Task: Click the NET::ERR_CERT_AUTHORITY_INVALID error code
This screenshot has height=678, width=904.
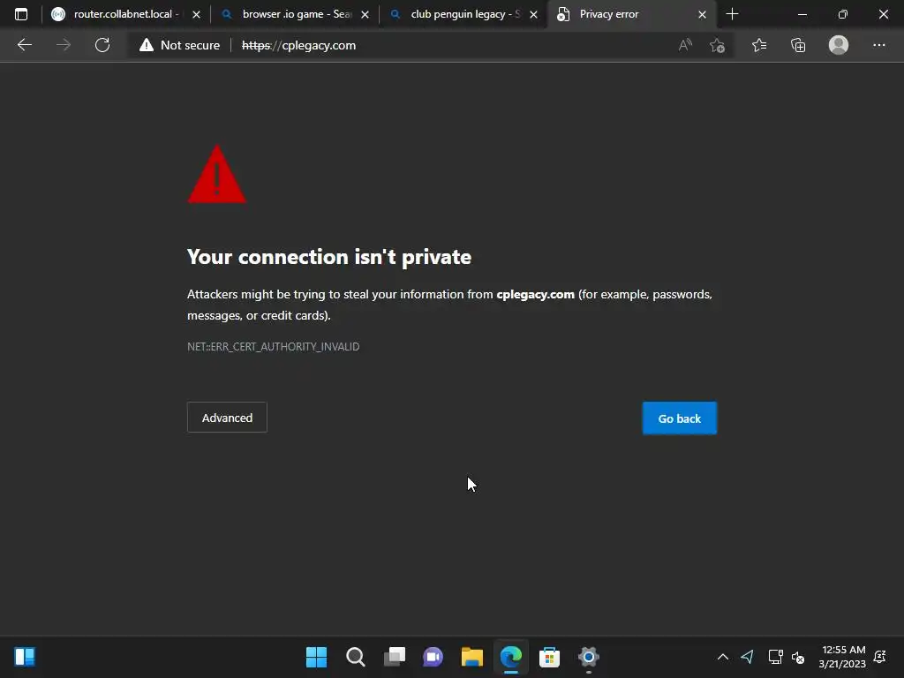Action: pos(274,346)
